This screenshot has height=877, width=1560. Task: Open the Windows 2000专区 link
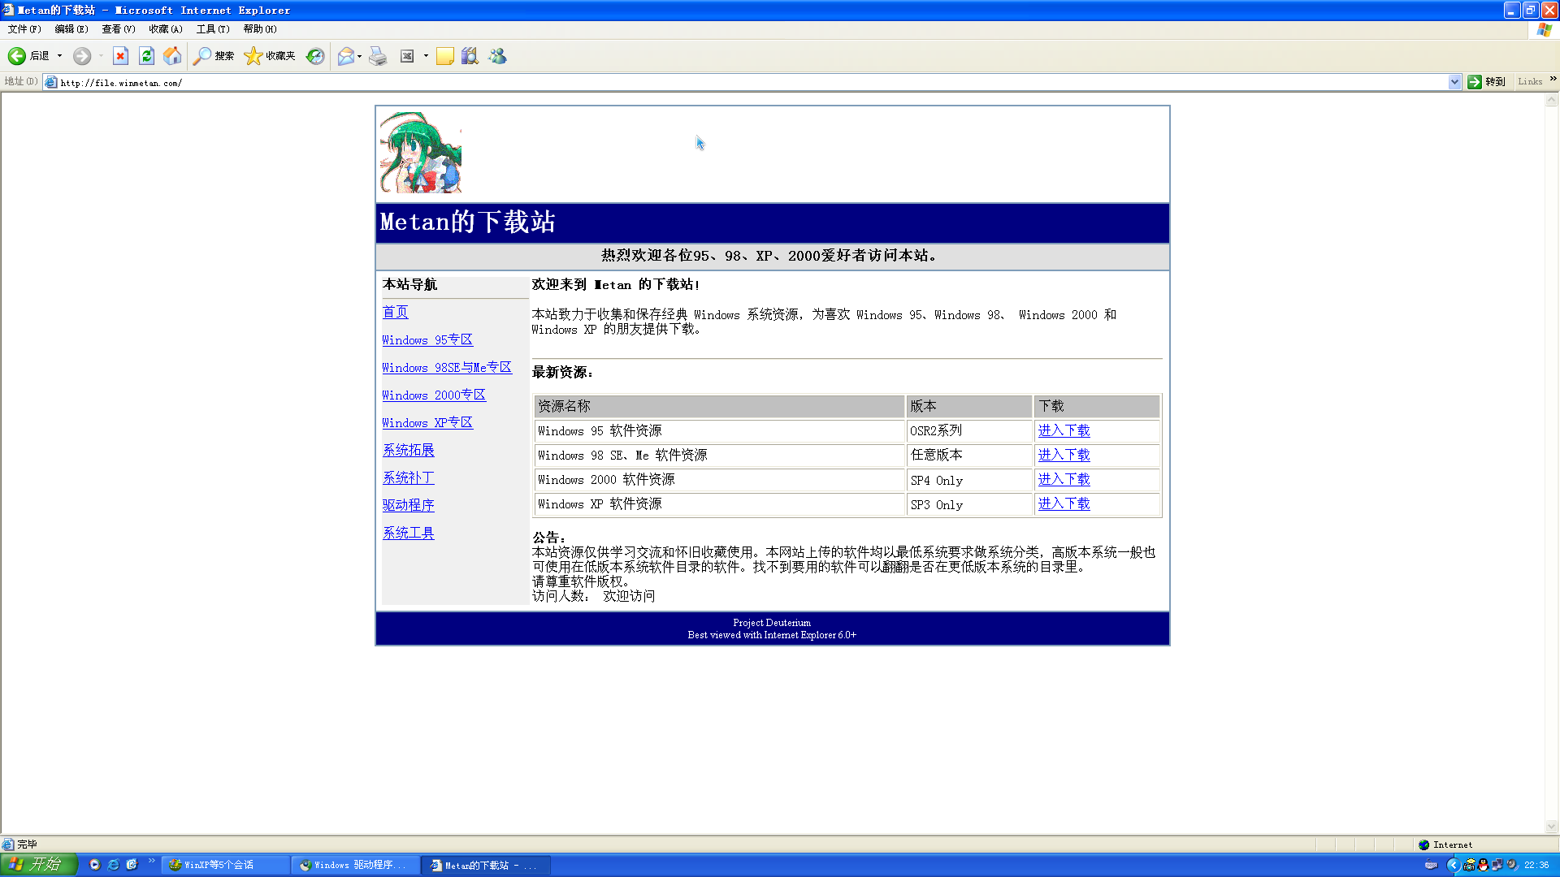434,395
